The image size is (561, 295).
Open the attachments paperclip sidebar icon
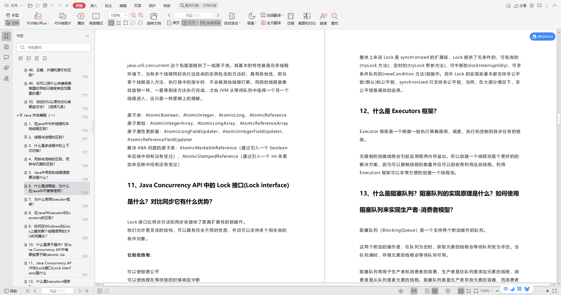[x=6, y=68]
